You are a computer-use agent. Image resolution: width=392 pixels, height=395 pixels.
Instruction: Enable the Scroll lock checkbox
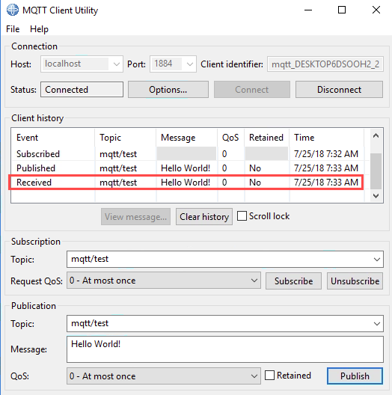coord(242,216)
